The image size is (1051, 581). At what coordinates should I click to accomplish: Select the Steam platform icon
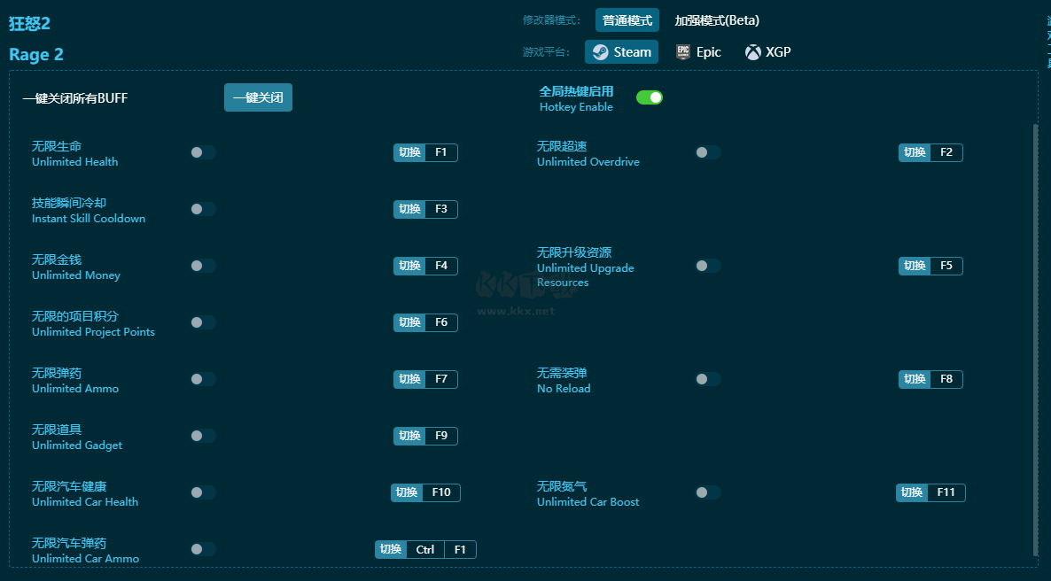tap(601, 52)
